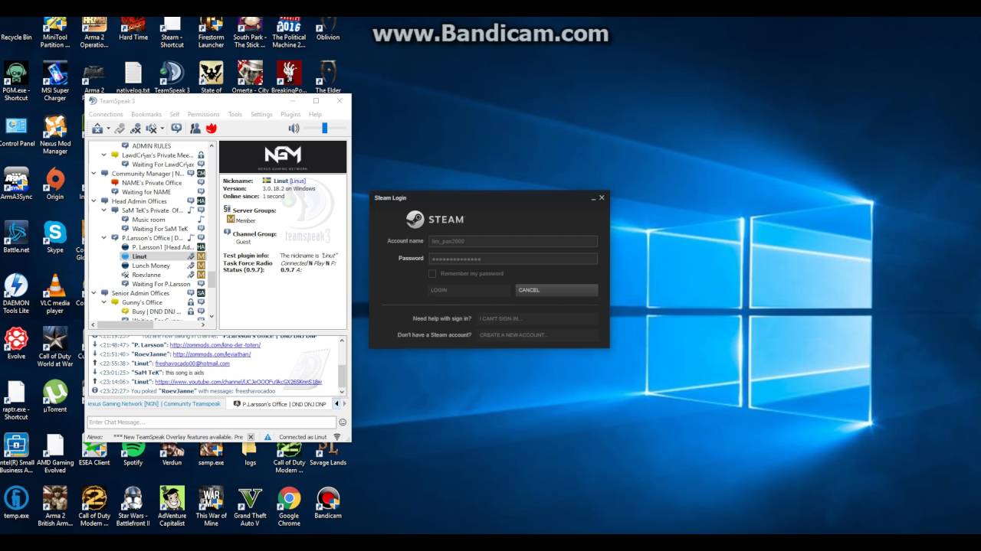Select the Lunch Money user in the tree

[x=151, y=266]
